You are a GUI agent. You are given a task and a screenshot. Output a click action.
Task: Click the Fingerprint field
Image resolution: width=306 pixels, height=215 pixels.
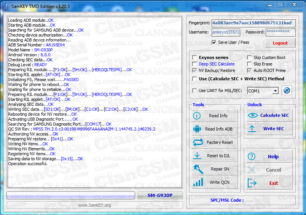(x=253, y=23)
